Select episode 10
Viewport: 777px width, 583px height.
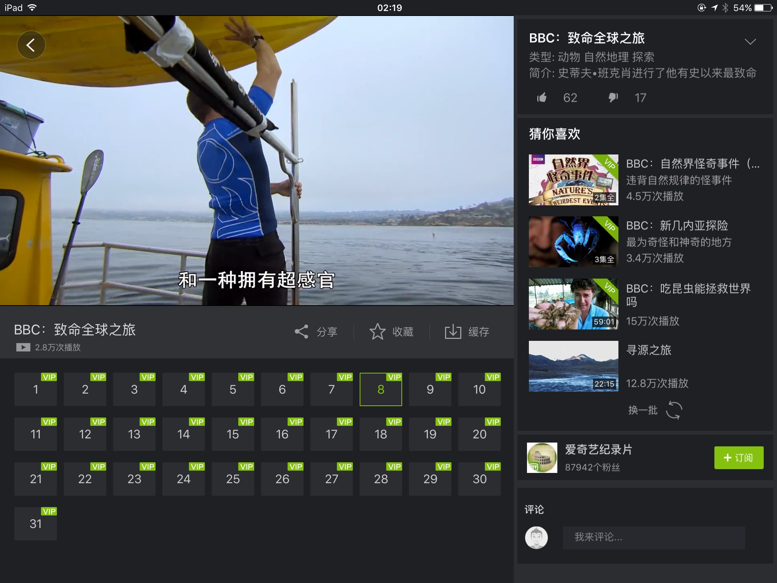click(x=480, y=389)
